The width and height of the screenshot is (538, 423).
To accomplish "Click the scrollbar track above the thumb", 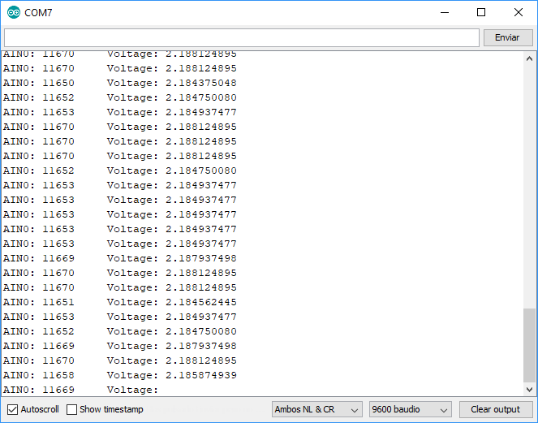I will click(x=529, y=179).
